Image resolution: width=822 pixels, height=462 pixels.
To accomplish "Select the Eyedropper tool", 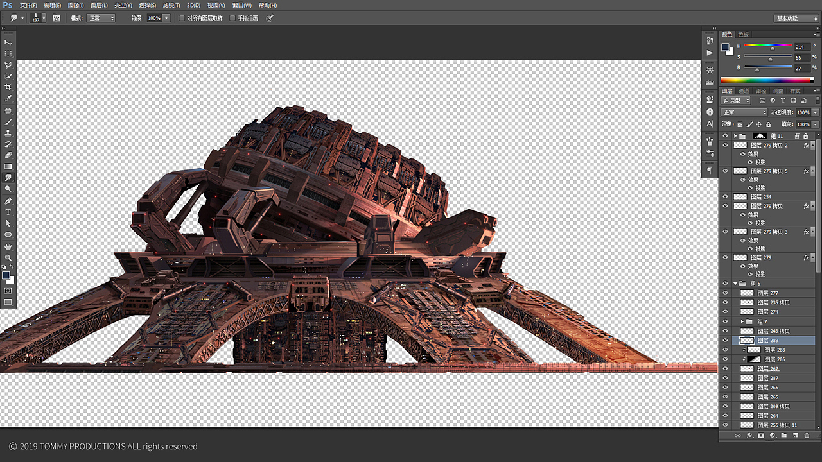I will pyautogui.click(x=8, y=99).
